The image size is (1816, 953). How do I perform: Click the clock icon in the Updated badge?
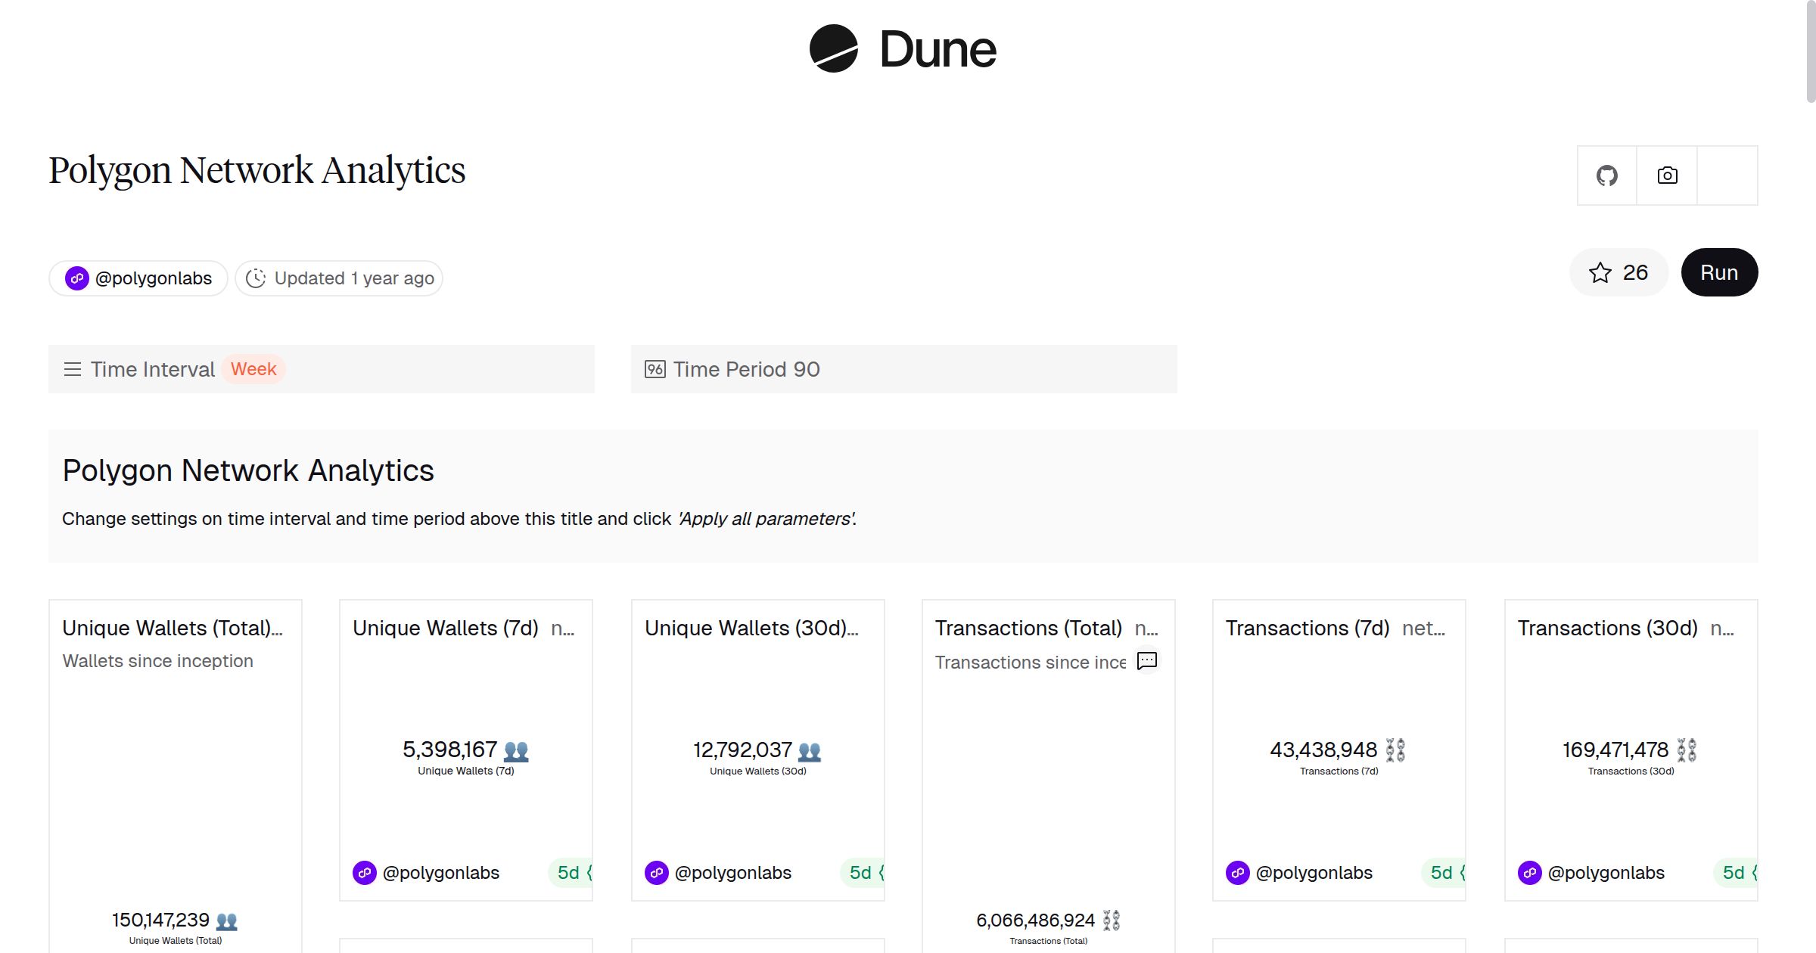coord(256,278)
